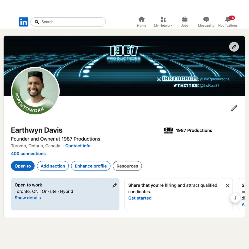View Notifications bell
Image resolution: width=249 pixels, height=249 pixels.
[x=228, y=22]
